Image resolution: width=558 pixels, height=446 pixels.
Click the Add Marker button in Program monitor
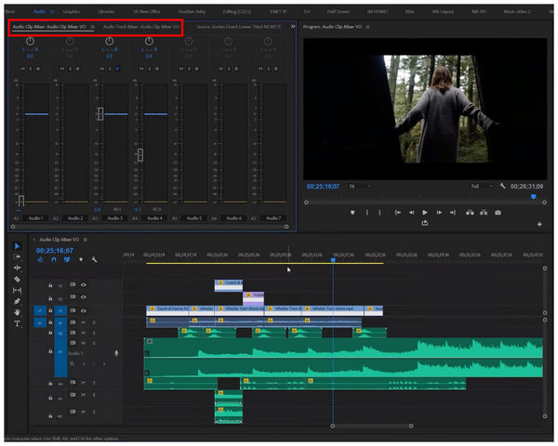click(x=352, y=212)
